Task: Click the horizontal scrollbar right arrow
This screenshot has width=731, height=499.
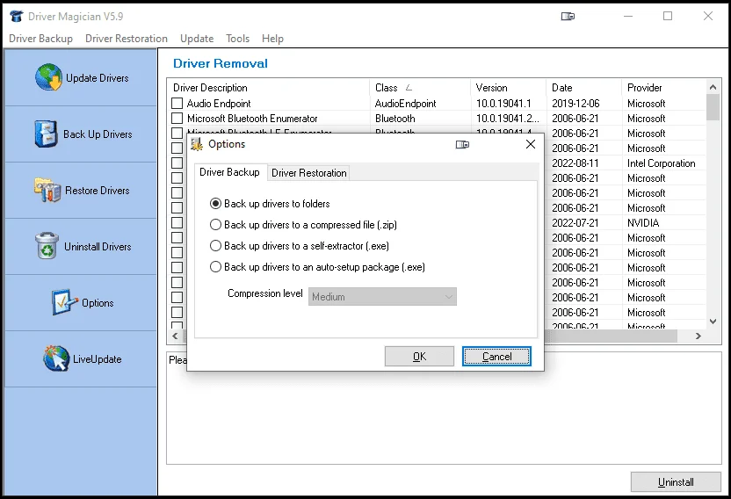Action: pos(698,336)
